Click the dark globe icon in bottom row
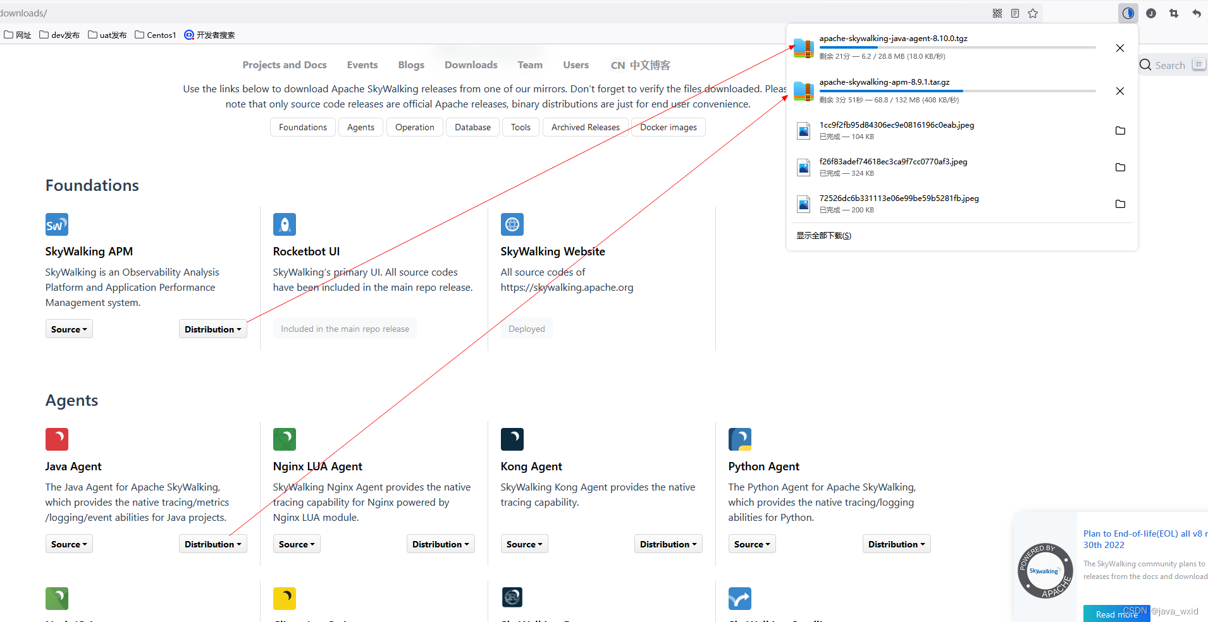Image resolution: width=1208 pixels, height=622 pixels. [512, 597]
